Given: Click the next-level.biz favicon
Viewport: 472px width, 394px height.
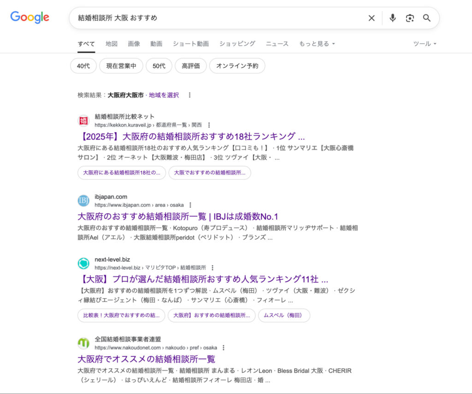Looking at the screenshot, I should (83, 264).
